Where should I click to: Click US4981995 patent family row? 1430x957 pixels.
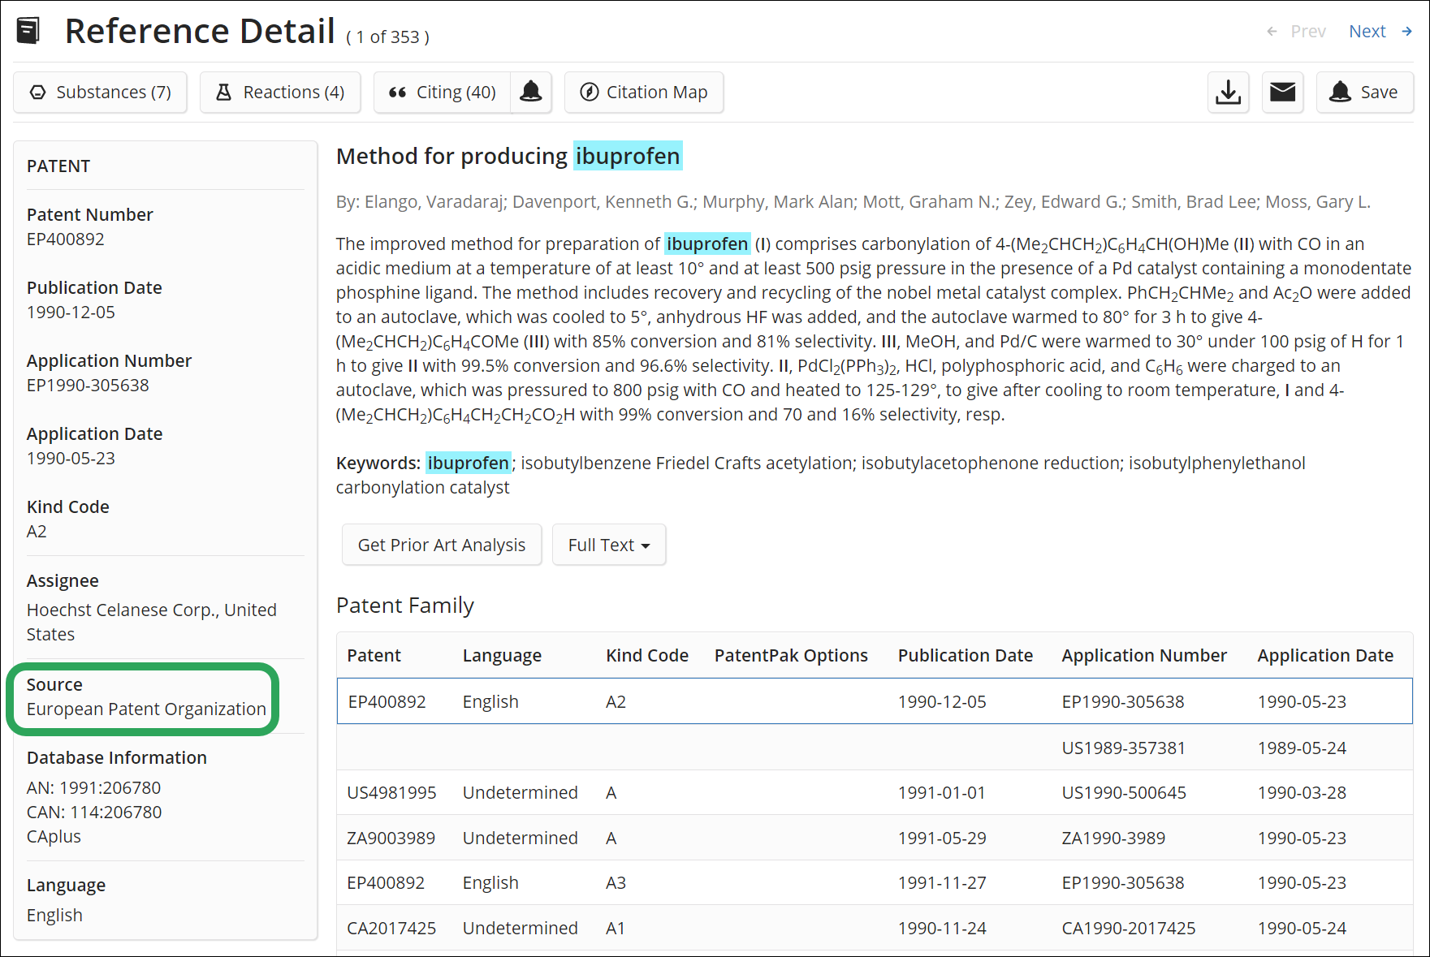pos(875,792)
